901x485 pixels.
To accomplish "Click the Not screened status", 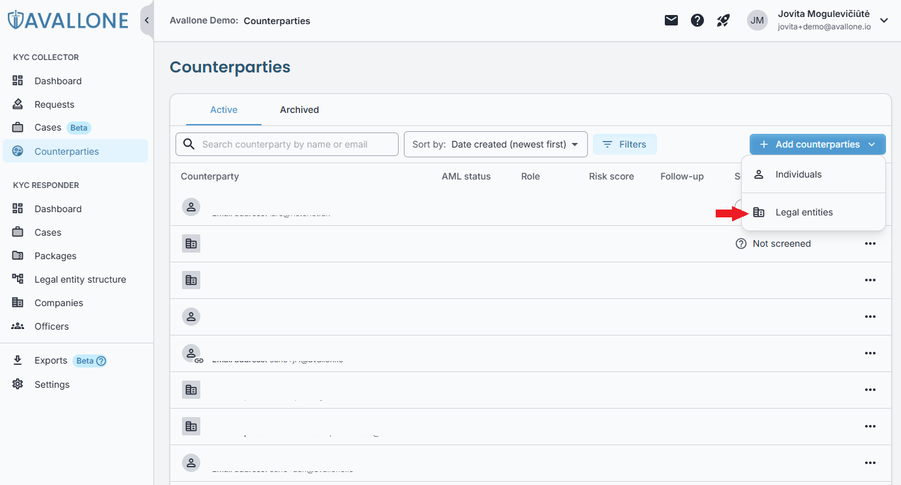I will [x=773, y=243].
